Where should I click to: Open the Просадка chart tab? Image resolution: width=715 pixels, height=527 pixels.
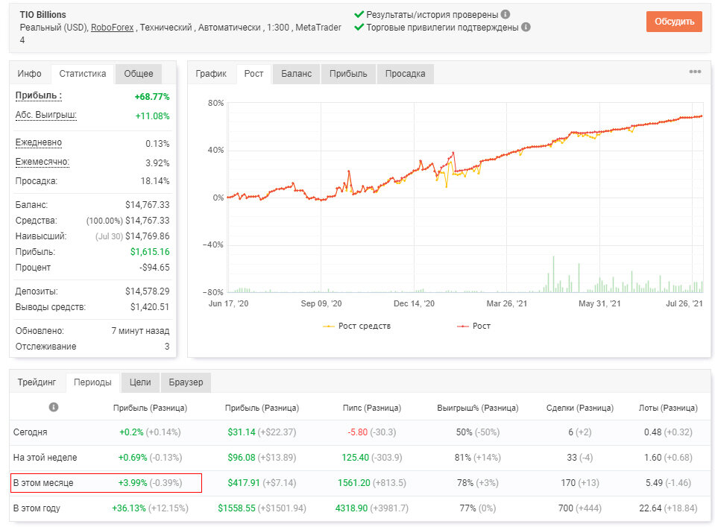pos(405,73)
